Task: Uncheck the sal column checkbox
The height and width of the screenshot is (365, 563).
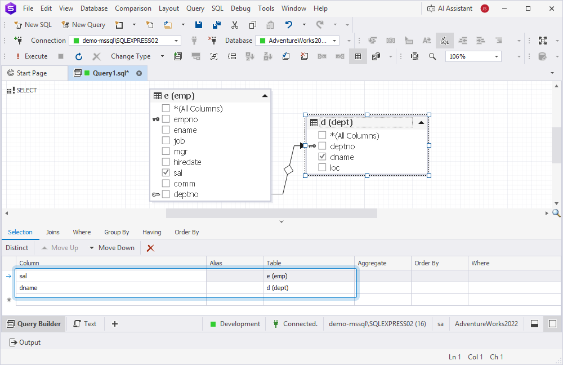Action: 166,173
